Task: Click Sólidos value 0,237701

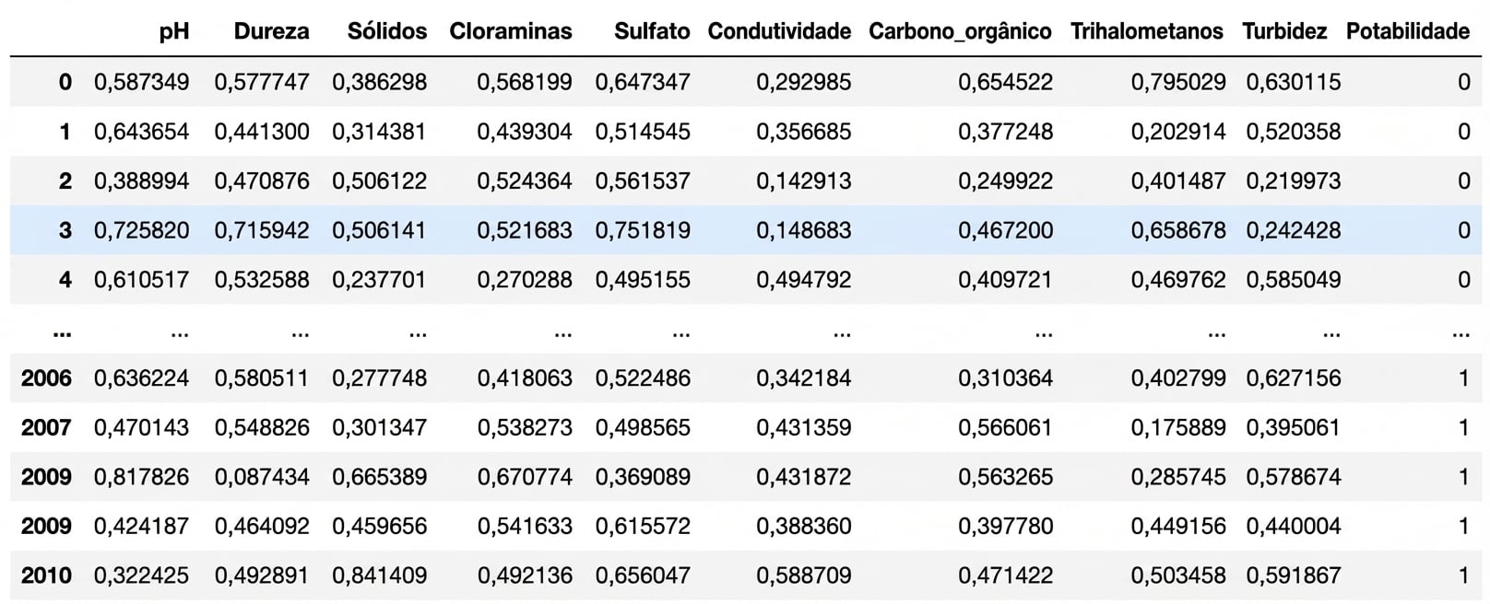Action: point(379,279)
